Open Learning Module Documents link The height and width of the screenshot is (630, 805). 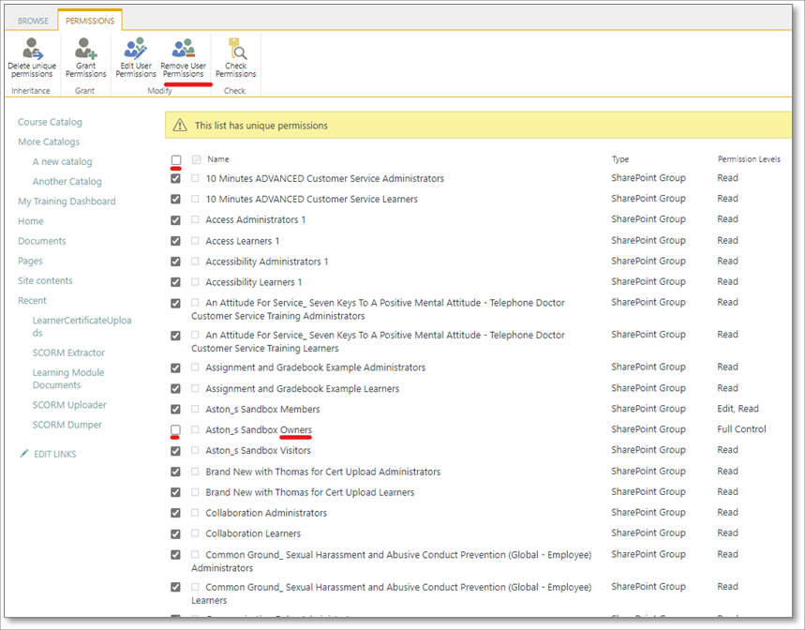(x=68, y=379)
